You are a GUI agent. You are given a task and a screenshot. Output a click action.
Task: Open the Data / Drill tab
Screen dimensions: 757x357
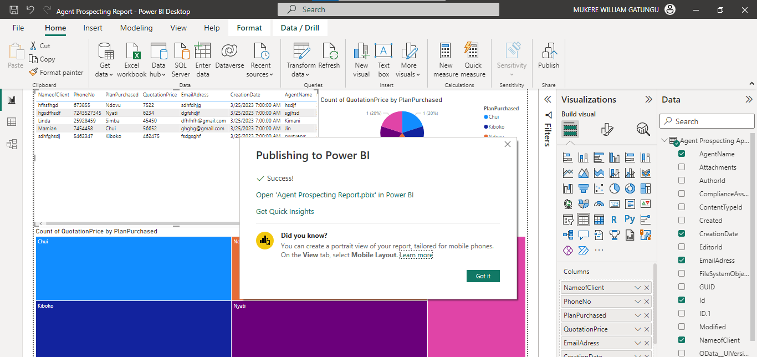click(300, 28)
